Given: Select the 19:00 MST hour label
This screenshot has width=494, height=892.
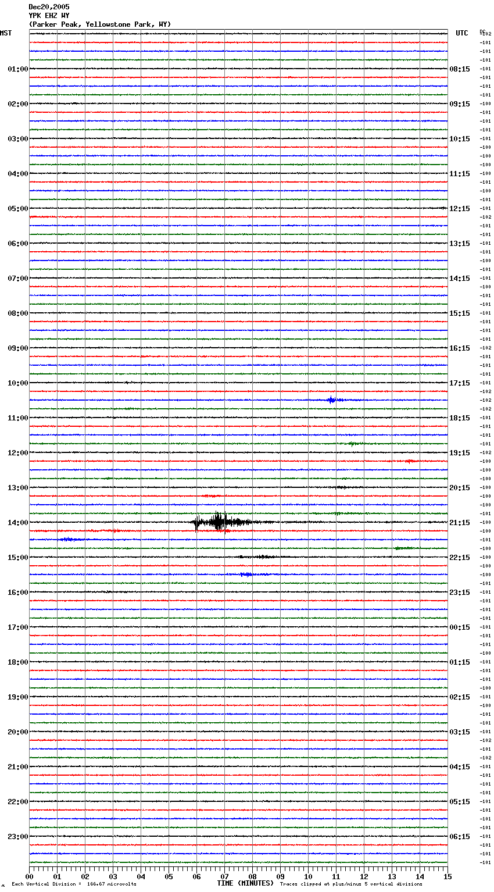Looking at the screenshot, I should (x=18, y=697).
